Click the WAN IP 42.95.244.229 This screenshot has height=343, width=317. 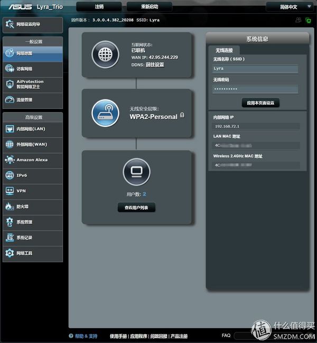point(163,57)
